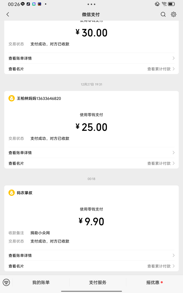This screenshot has width=183, height=293.
Task: Open 查看累计付款 for 码农掌叔
Action: [x=159, y=266]
